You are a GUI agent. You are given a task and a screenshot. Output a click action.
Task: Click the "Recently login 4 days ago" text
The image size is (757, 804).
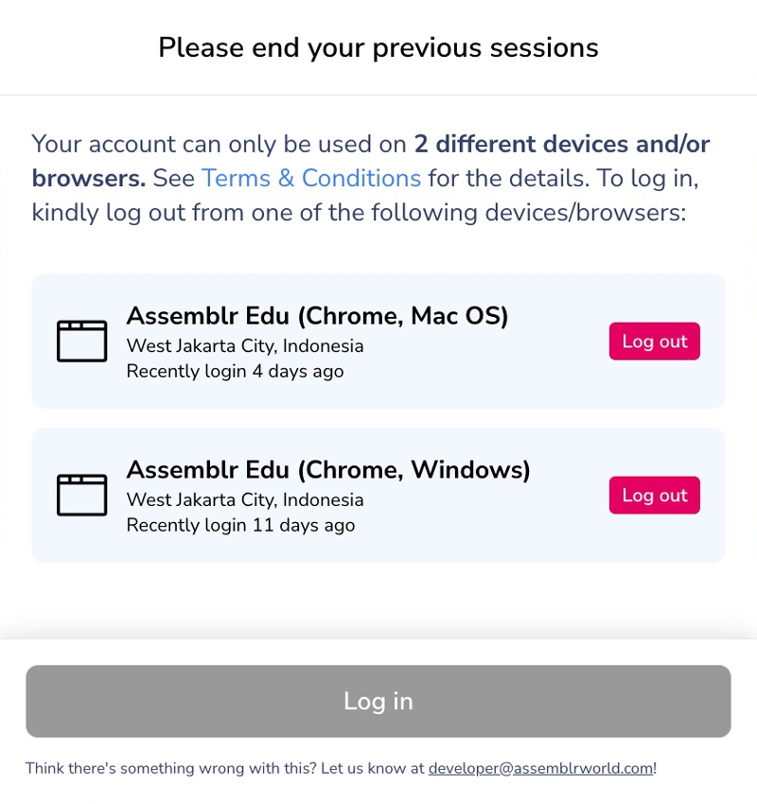click(x=235, y=371)
